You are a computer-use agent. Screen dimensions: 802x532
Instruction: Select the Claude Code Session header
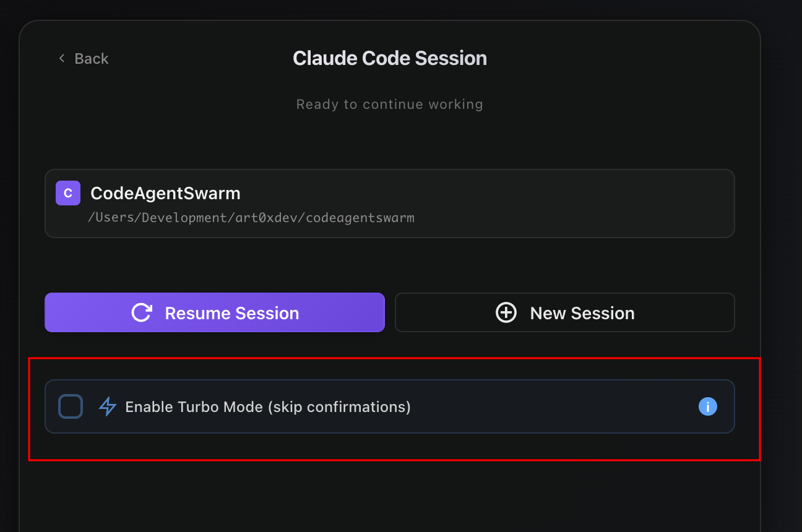pyautogui.click(x=389, y=58)
